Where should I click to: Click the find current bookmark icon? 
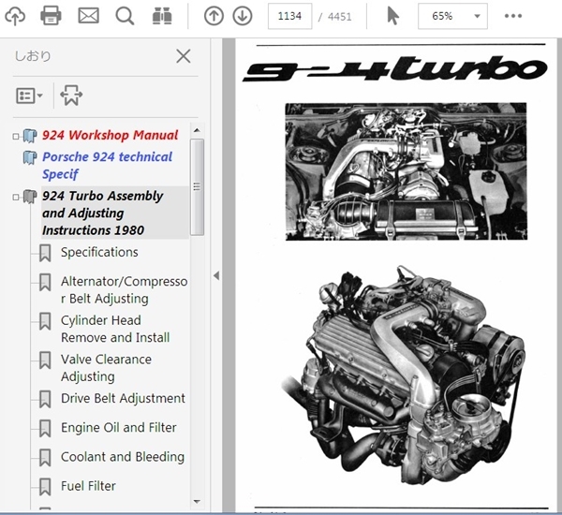[x=71, y=96]
